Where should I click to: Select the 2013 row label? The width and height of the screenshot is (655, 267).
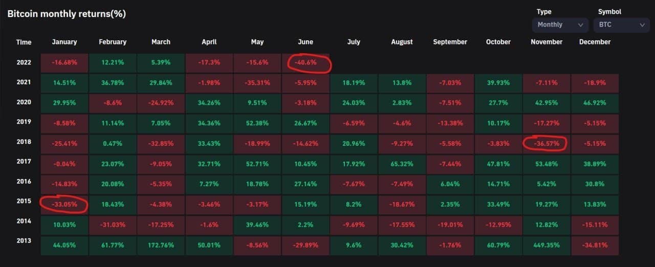24,241
